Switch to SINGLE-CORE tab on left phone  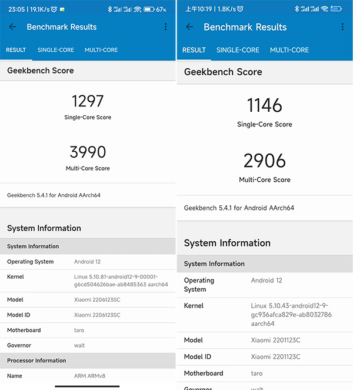click(56, 50)
